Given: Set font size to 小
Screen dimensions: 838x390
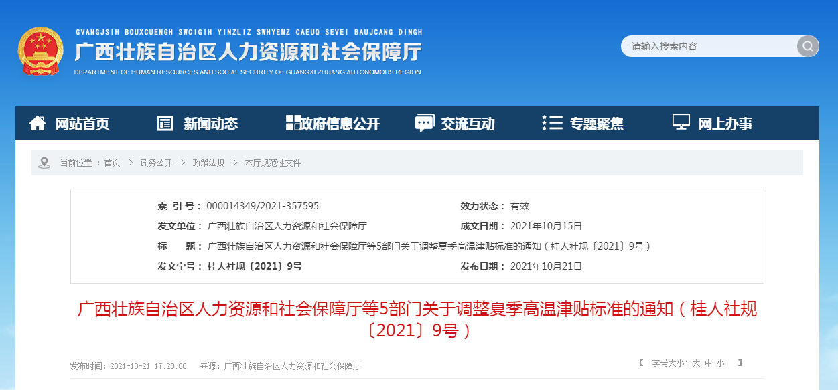Looking at the screenshot, I should click(x=720, y=363).
